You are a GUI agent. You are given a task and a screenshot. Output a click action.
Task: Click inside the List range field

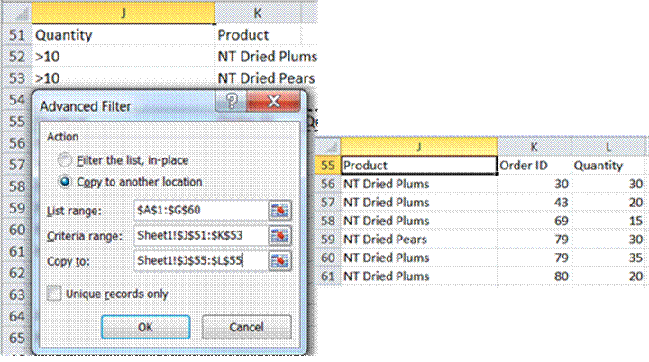click(x=198, y=210)
